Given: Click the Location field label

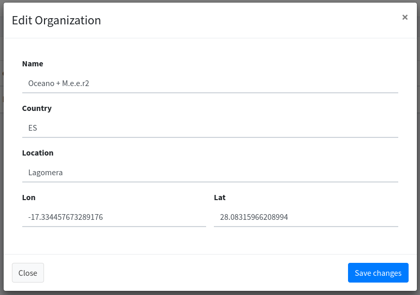Looking at the screenshot, I should tap(38, 153).
